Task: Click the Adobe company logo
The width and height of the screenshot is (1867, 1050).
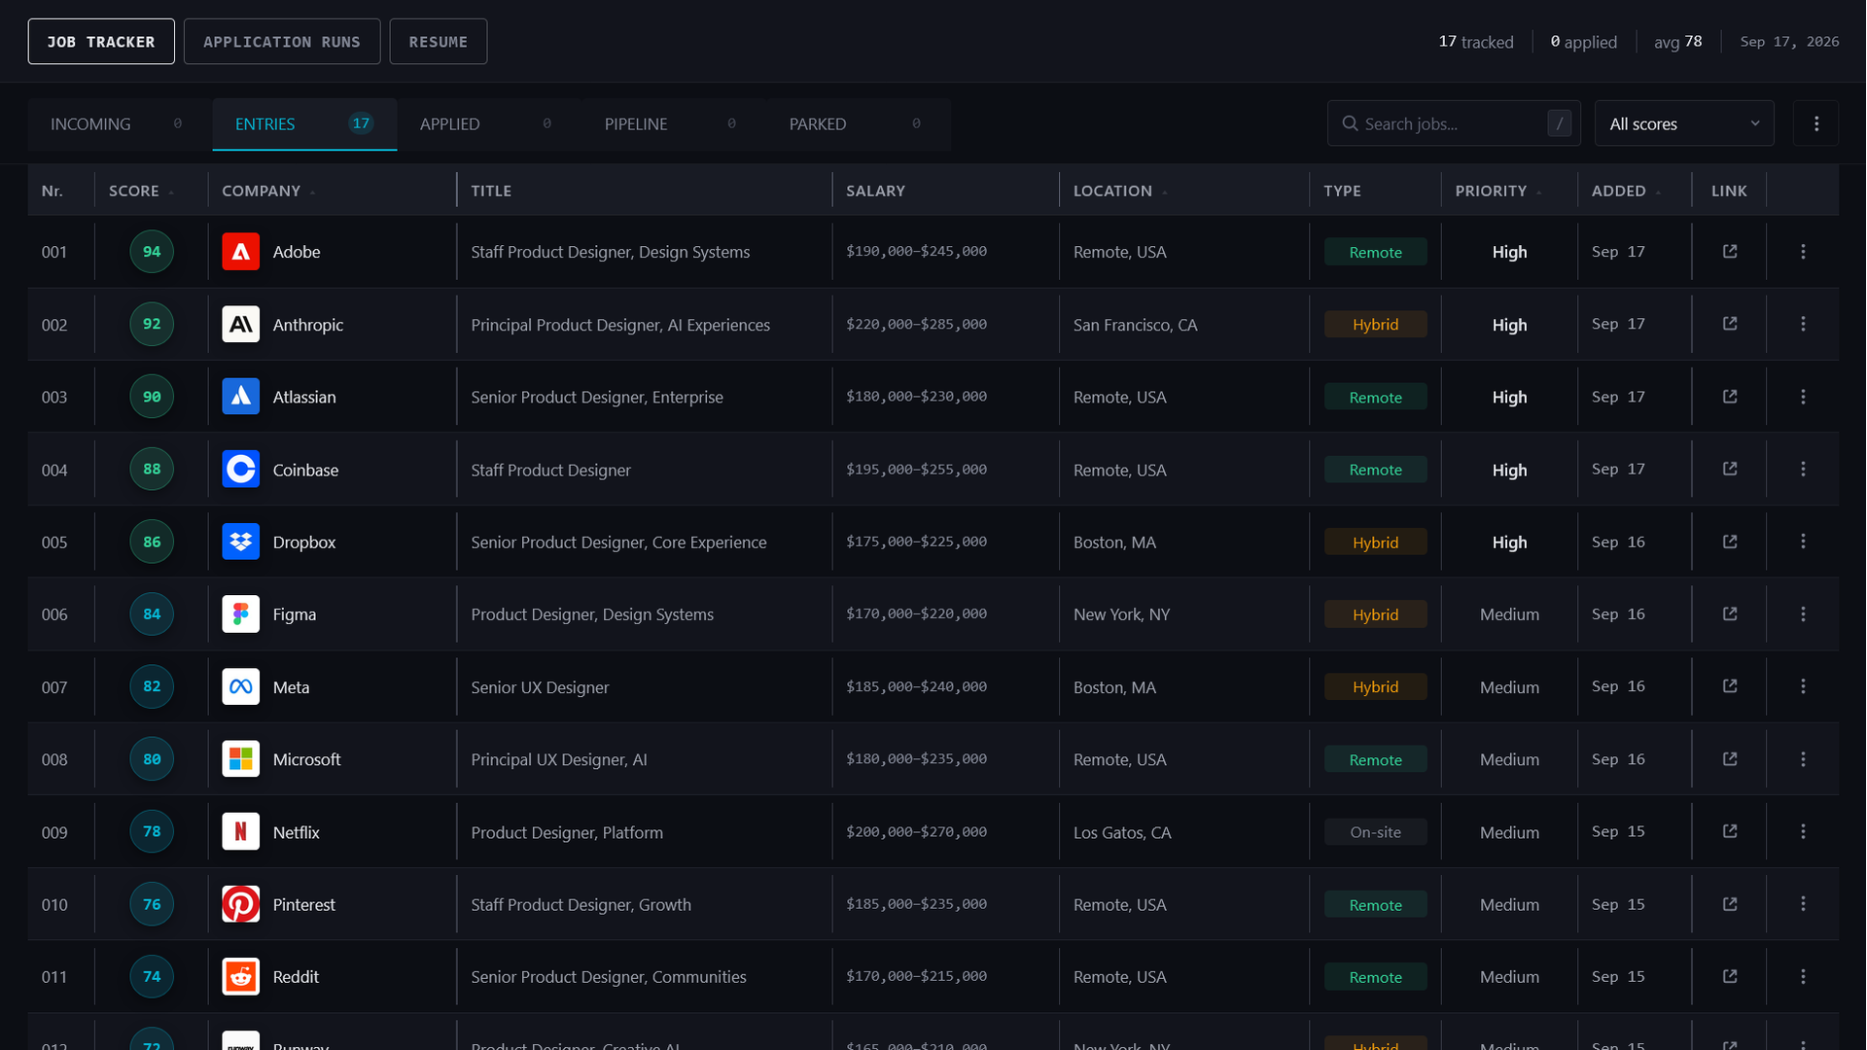Action: (x=240, y=252)
